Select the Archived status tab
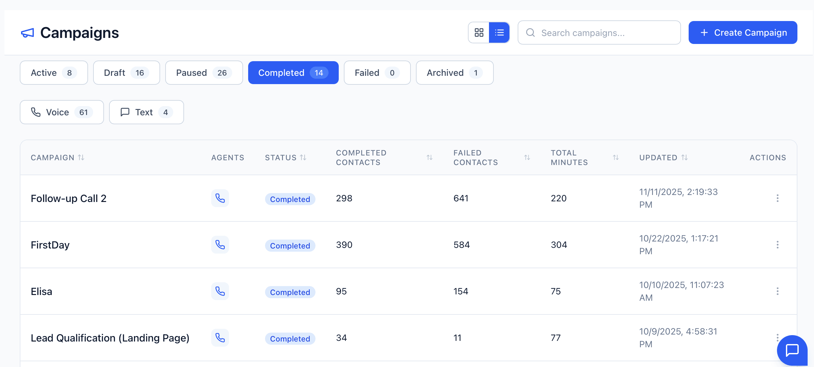The image size is (814, 367). (455, 73)
